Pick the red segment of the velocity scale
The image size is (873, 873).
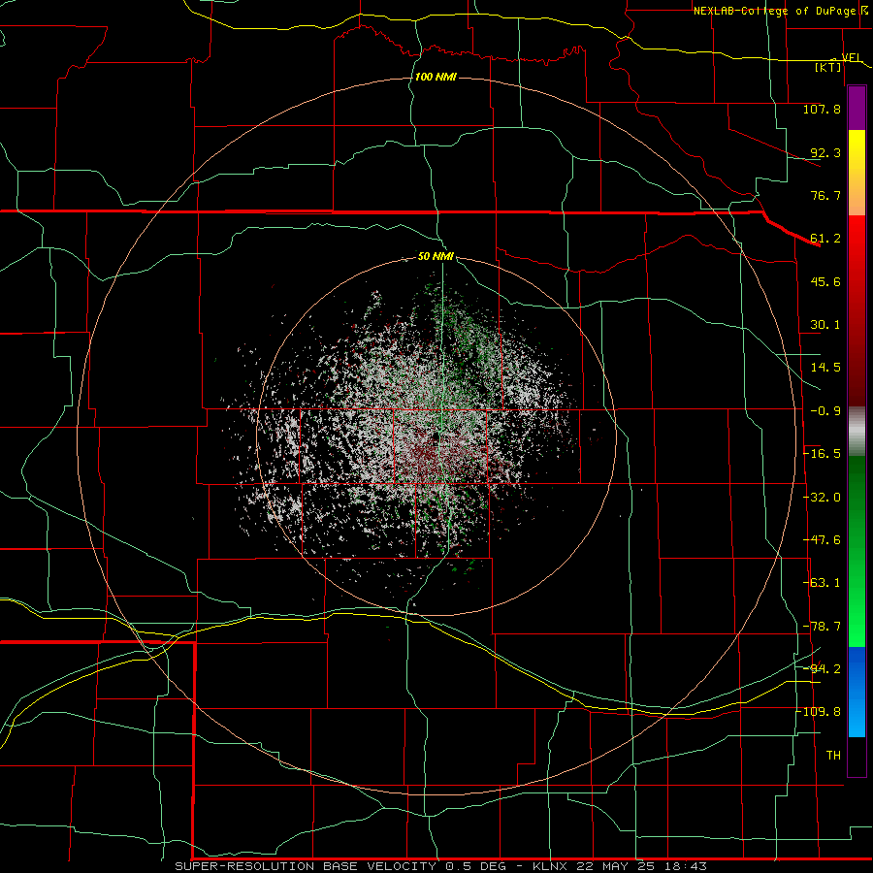click(857, 310)
